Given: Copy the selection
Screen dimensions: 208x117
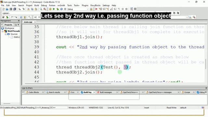Looking at the screenshot, I should point(32,9).
